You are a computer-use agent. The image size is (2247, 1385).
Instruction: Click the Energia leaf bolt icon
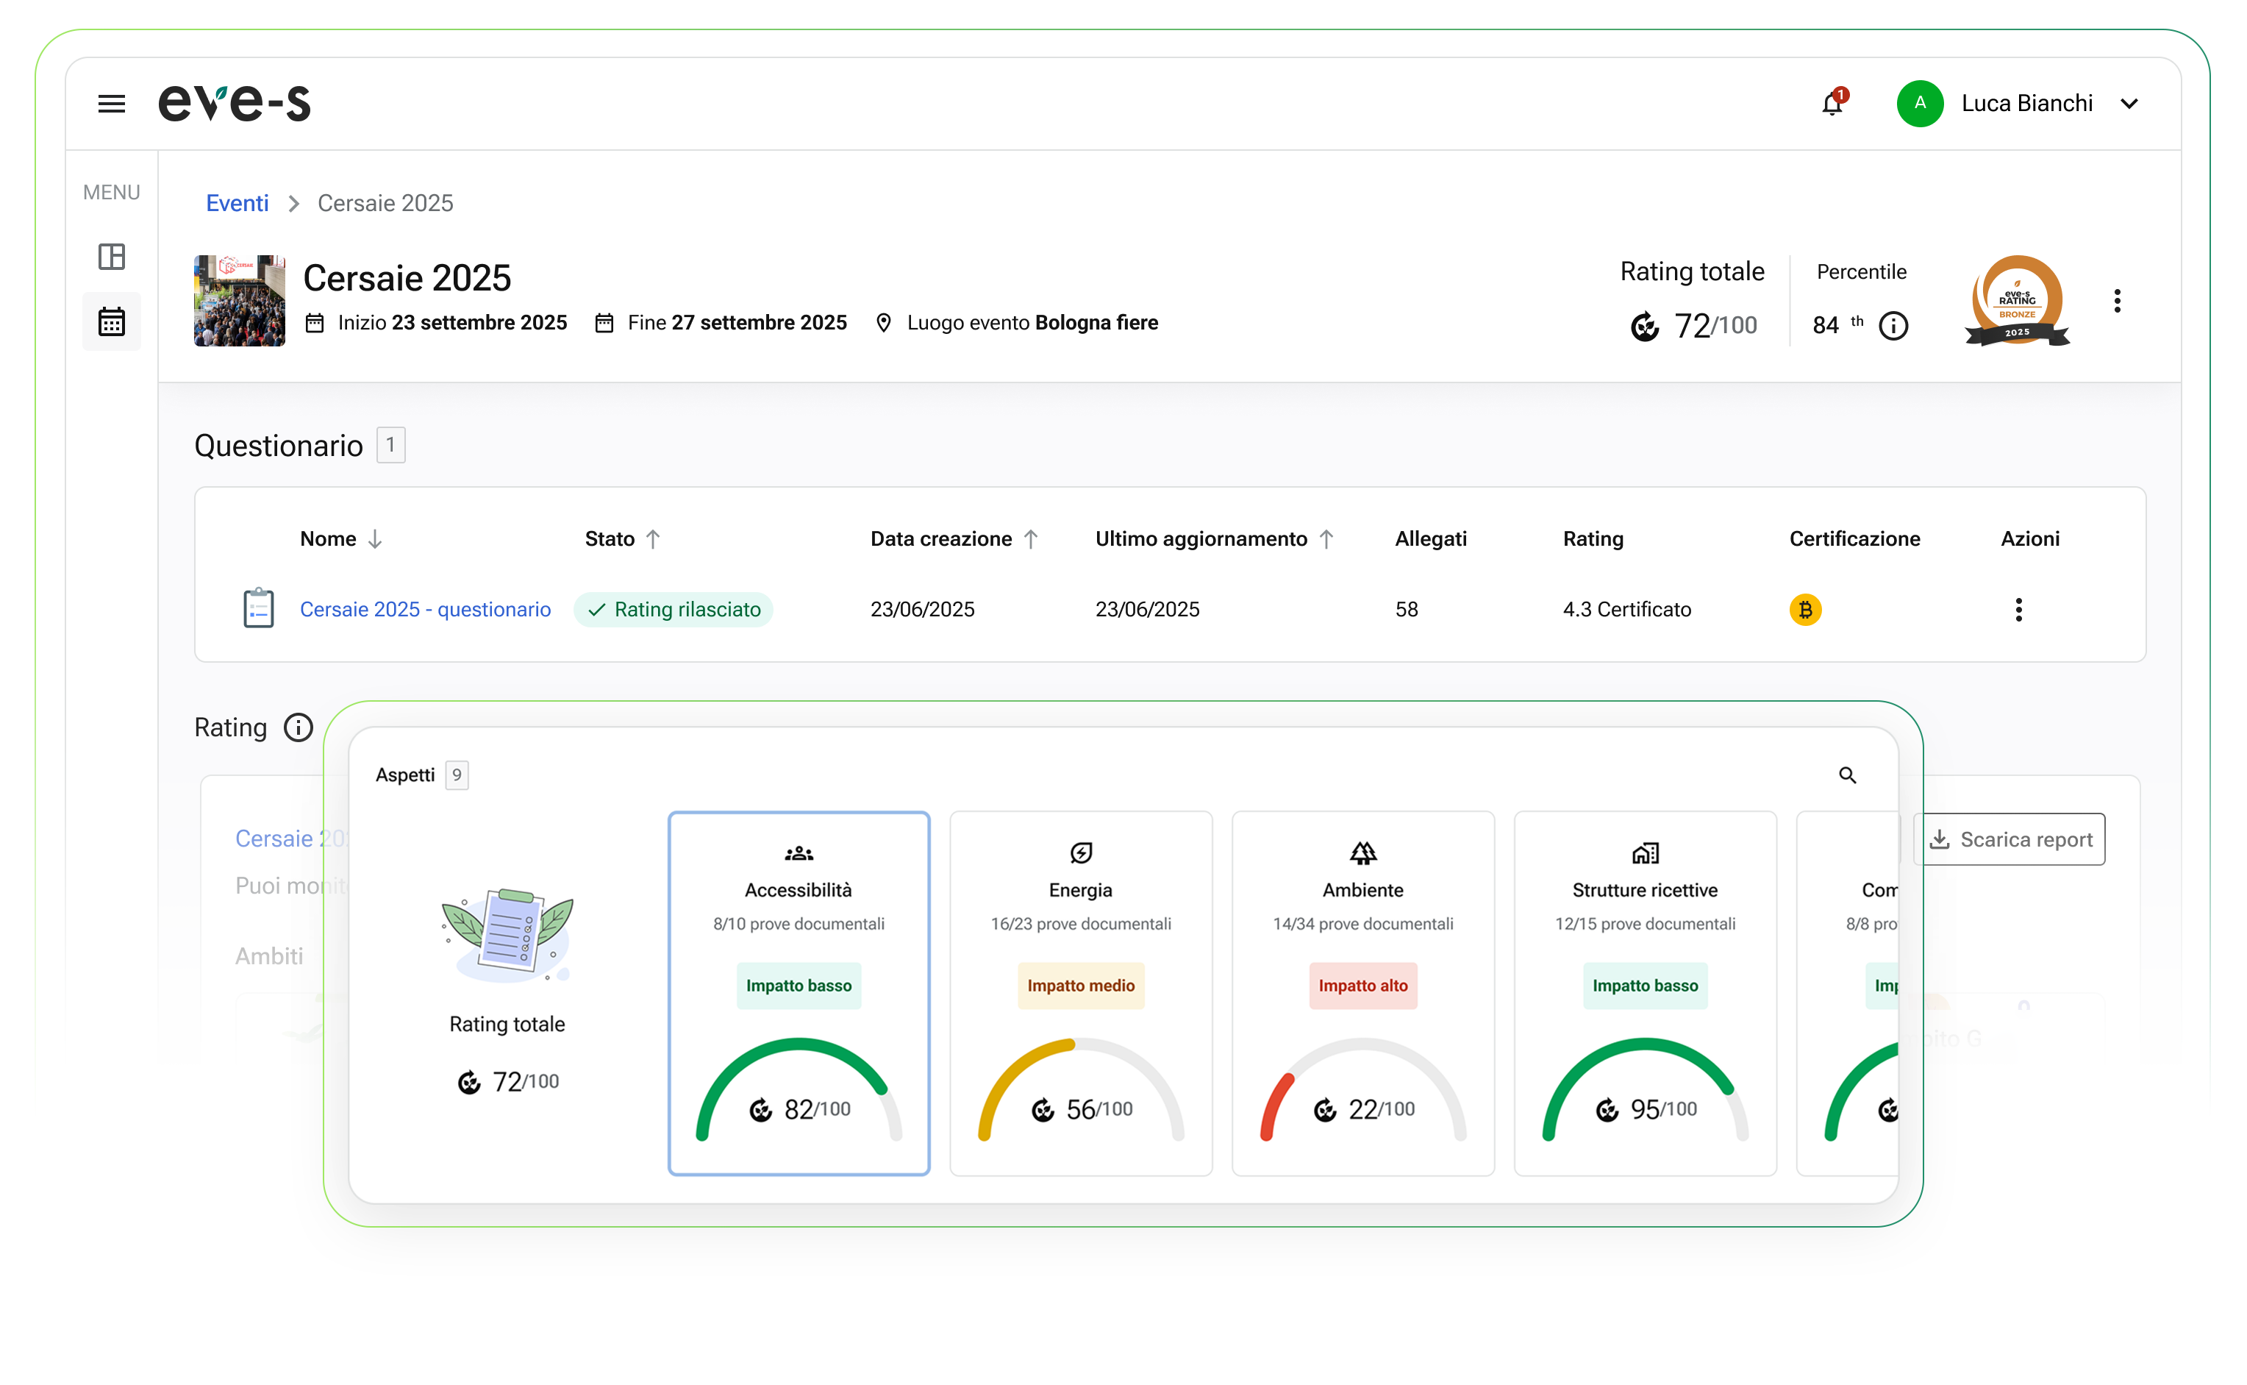[1080, 852]
